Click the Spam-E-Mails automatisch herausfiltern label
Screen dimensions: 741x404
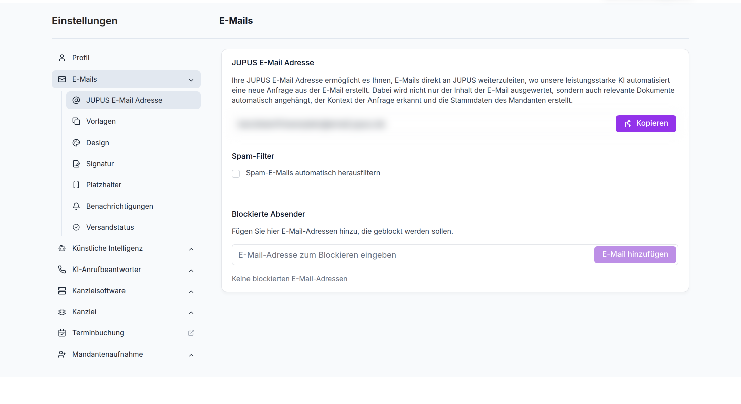click(313, 173)
